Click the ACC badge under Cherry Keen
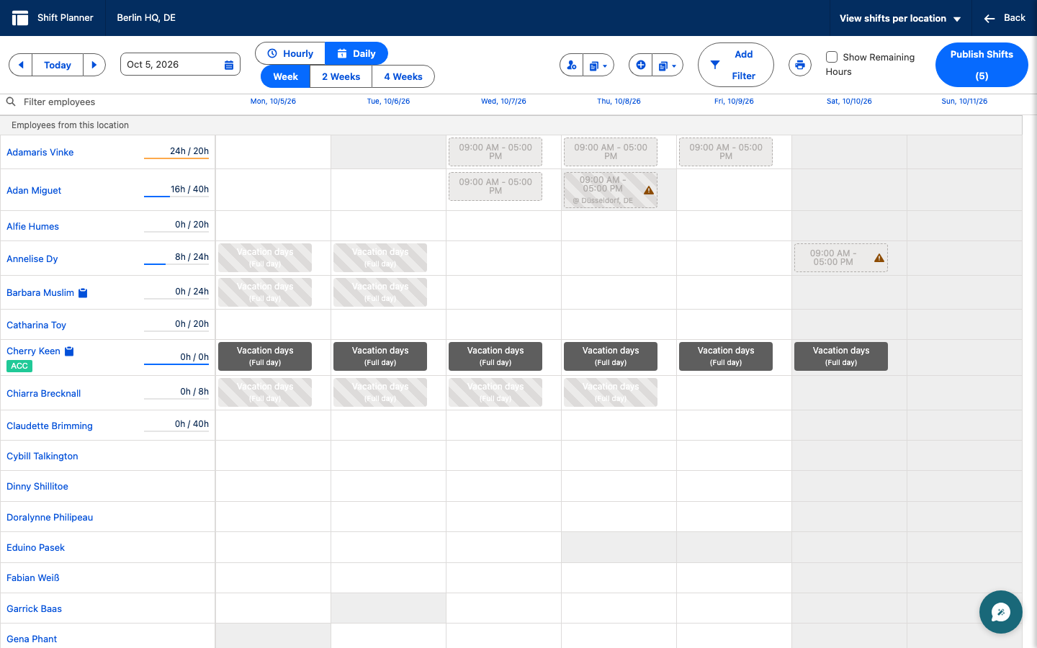The height and width of the screenshot is (648, 1037). click(x=19, y=366)
